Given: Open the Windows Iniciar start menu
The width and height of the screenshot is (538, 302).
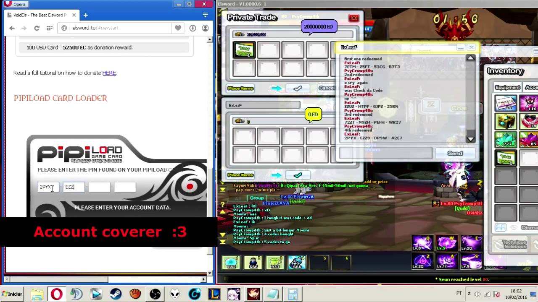Looking at the screenshot, I should [12, 294].
